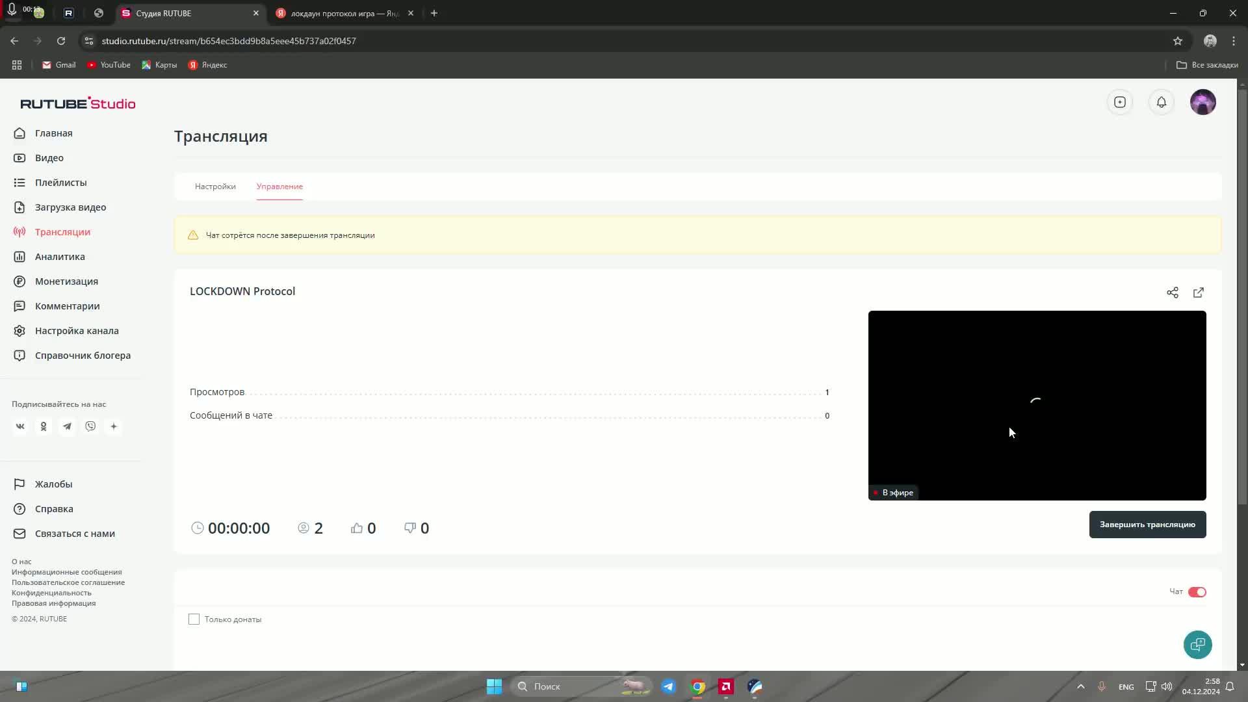Image resolution: width=1248 pixels, height=702 pixels.
Task: Click the thumbs down dislikes icon
Action: click(409, 528)
